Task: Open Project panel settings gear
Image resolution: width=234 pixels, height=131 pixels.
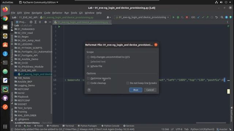Action: (x=45, y=22)
